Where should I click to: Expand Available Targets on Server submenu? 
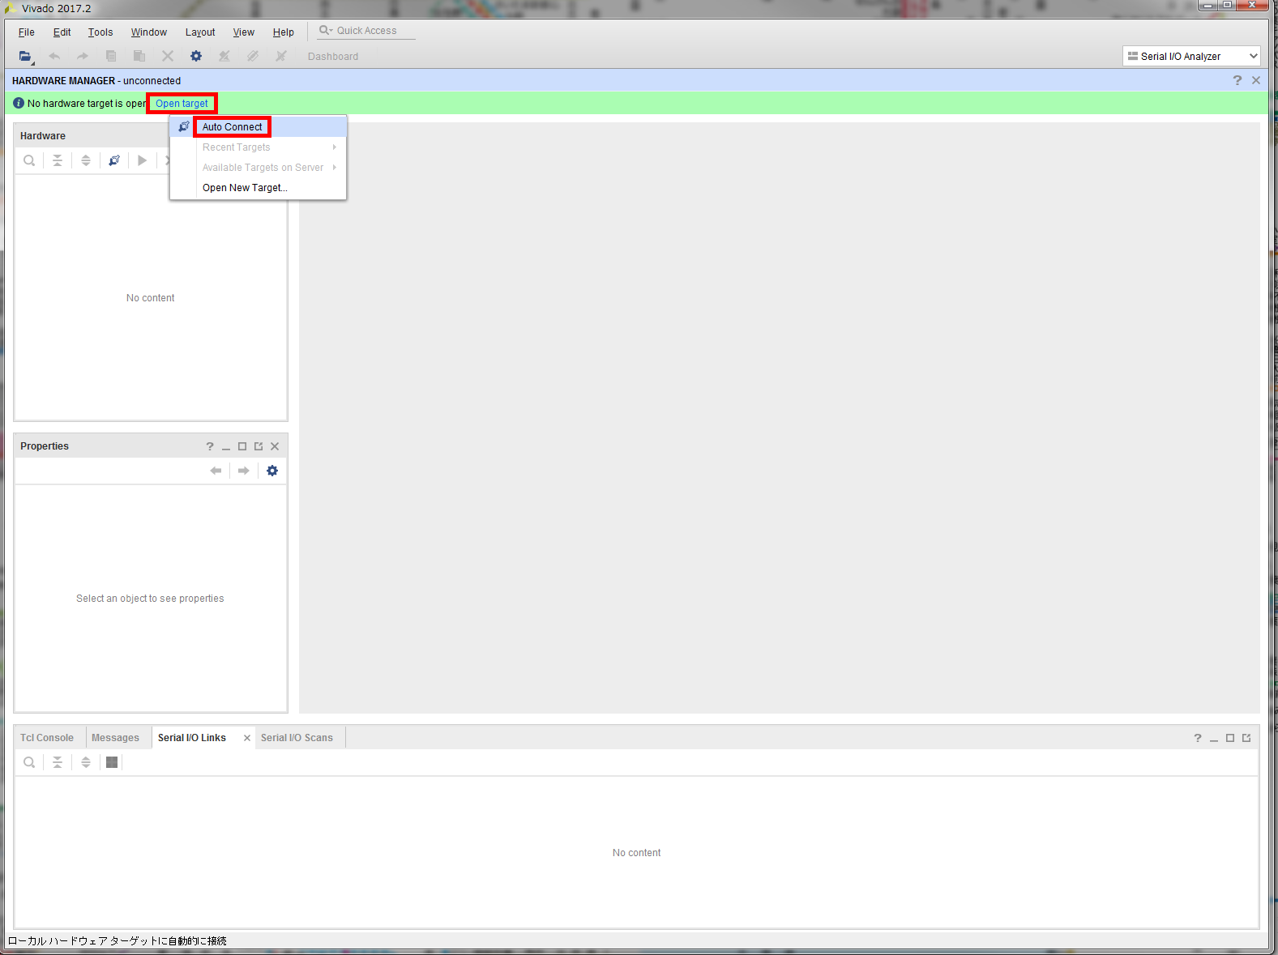point(259,168)
